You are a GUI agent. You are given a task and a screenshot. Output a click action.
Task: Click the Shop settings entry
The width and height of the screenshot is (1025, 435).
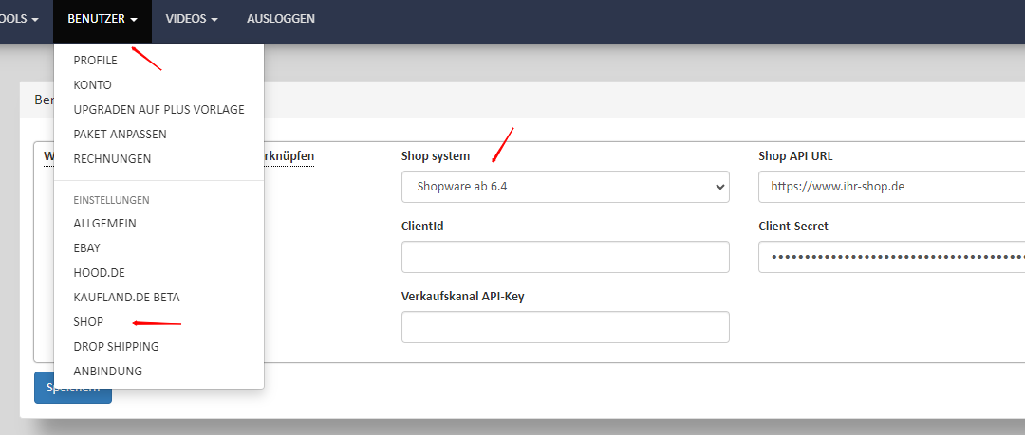[88, 322]
